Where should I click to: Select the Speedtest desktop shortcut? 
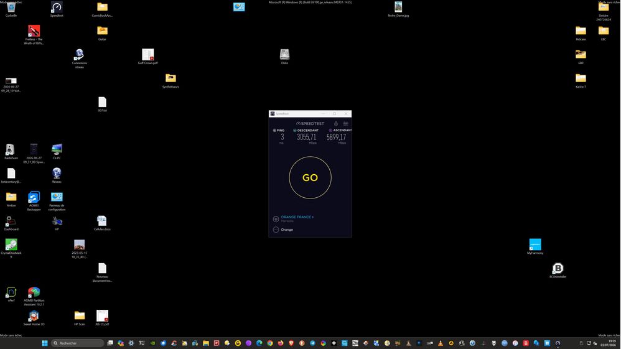[57, 9]
